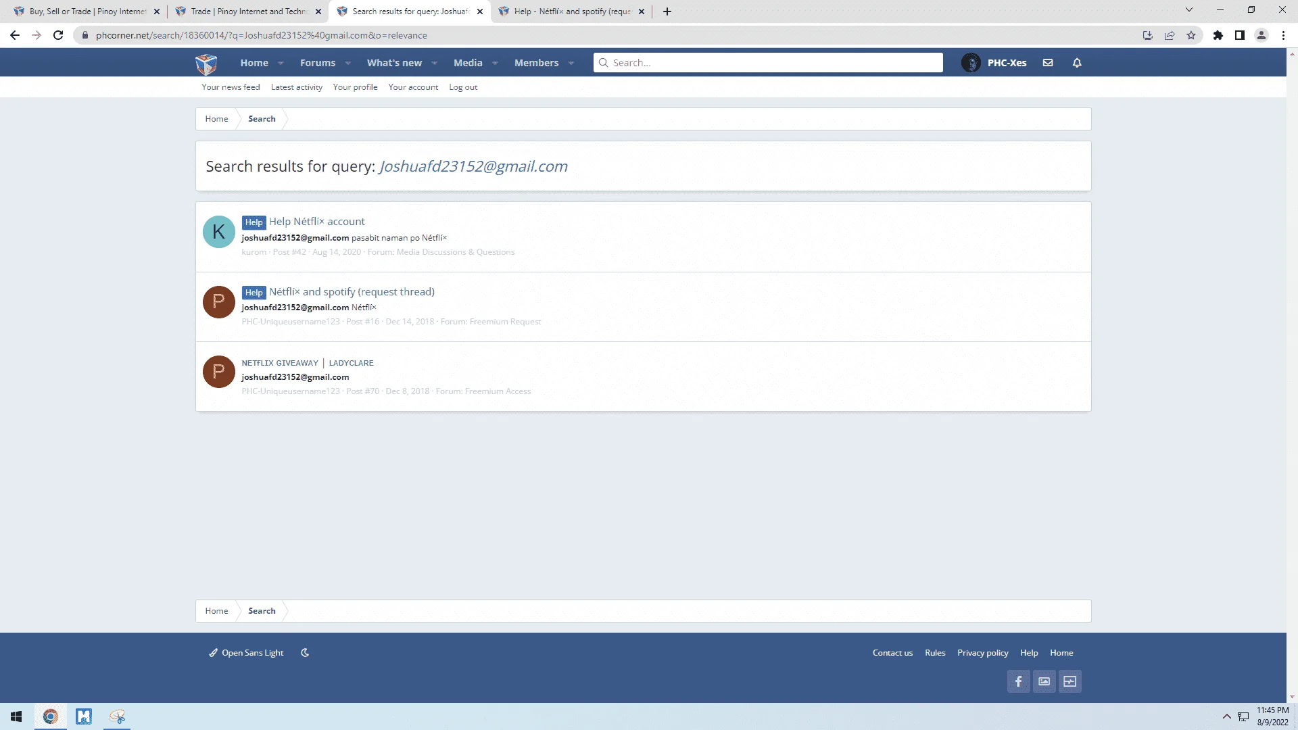The height and width of the screenshot is (730, 1298).
Task: Open the Facebook icon in footer
Action: 1018,681
